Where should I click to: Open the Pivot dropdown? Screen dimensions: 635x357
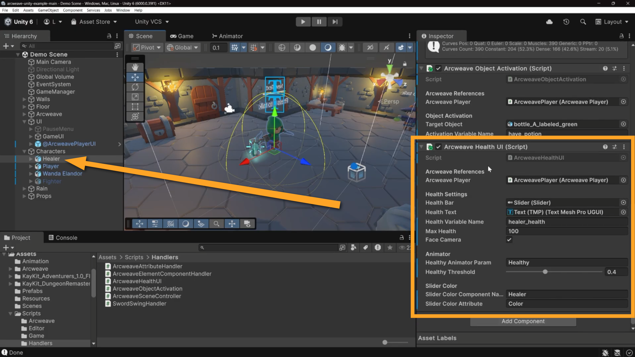click(x=147, y=48)
